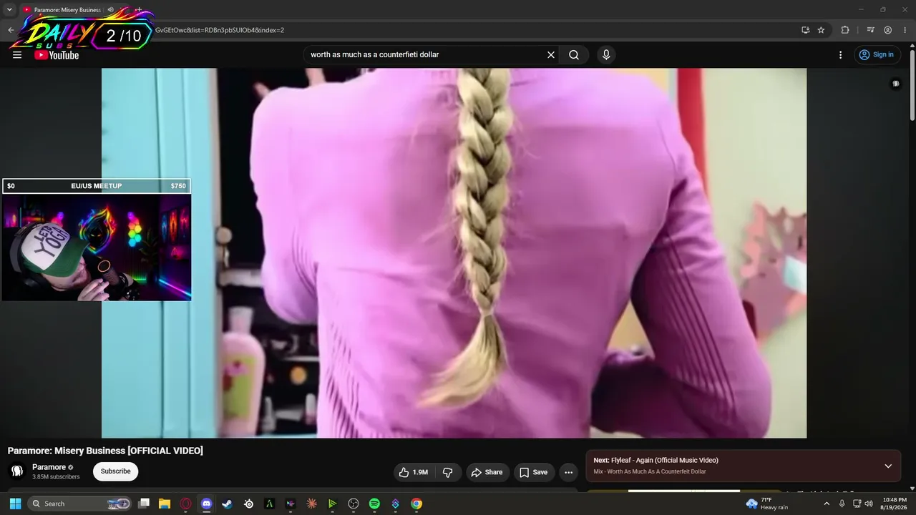The width and height of the screenshot is (916, 515).
Task: Switch to Discord on taskbar
Action: pos(207,504)
